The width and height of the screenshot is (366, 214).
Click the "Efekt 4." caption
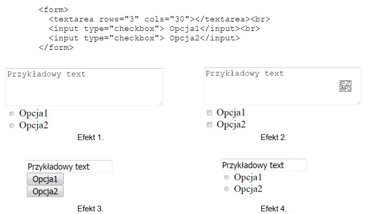[274, 208]
